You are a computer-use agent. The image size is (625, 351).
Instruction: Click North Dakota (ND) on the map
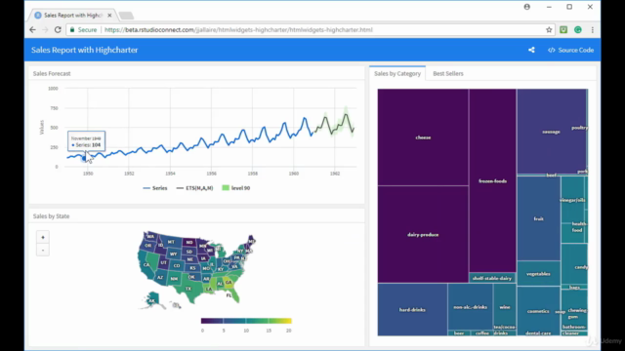(x=189, y=242)
